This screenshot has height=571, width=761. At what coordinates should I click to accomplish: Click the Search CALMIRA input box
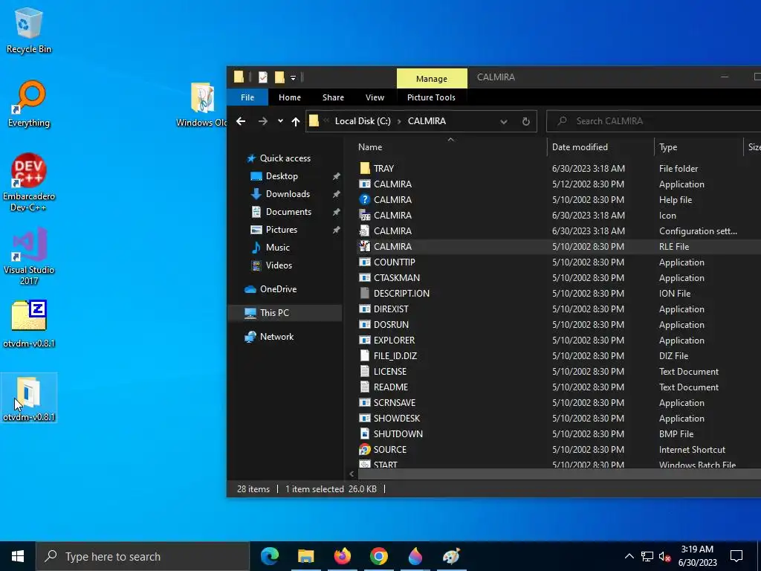point(655,121)
